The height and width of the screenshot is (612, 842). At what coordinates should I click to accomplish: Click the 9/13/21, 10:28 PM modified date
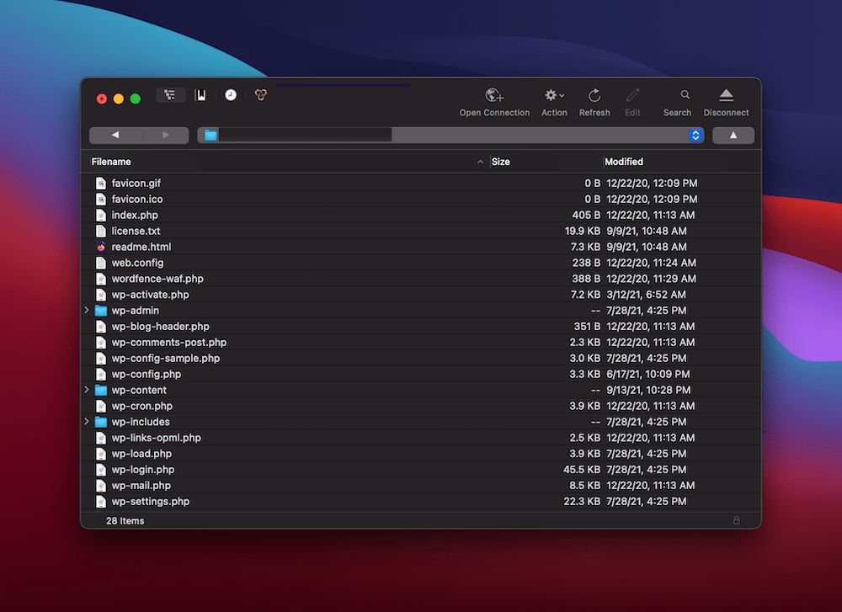point(648,391)
